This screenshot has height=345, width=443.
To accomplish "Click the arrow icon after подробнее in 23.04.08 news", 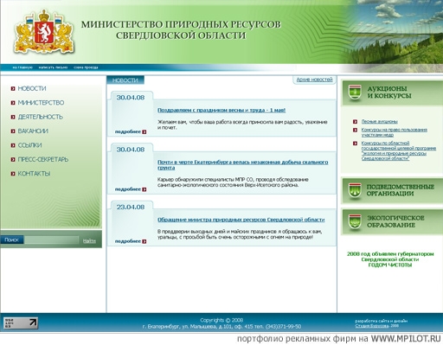I will coord(144,241).
